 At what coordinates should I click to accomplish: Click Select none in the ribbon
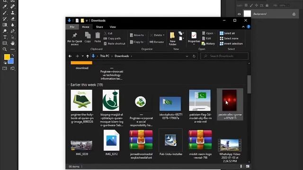tap(229, 39)
